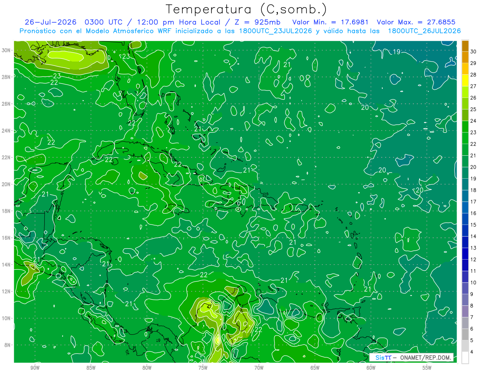
Task: Click the color scale label "25"
Action: coord(474,109)
